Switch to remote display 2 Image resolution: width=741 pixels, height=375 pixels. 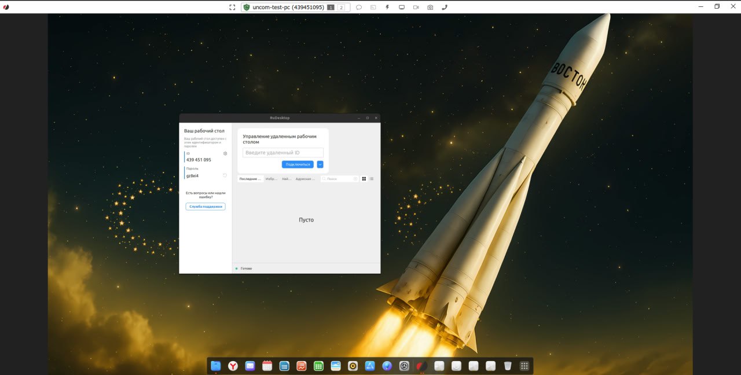tap(341, 8)
